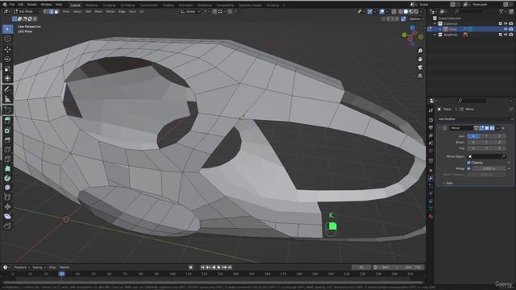Open the File menu
The width and height of the screenshot is (516, 290).
pyautogui.click(x=12, y=5)
